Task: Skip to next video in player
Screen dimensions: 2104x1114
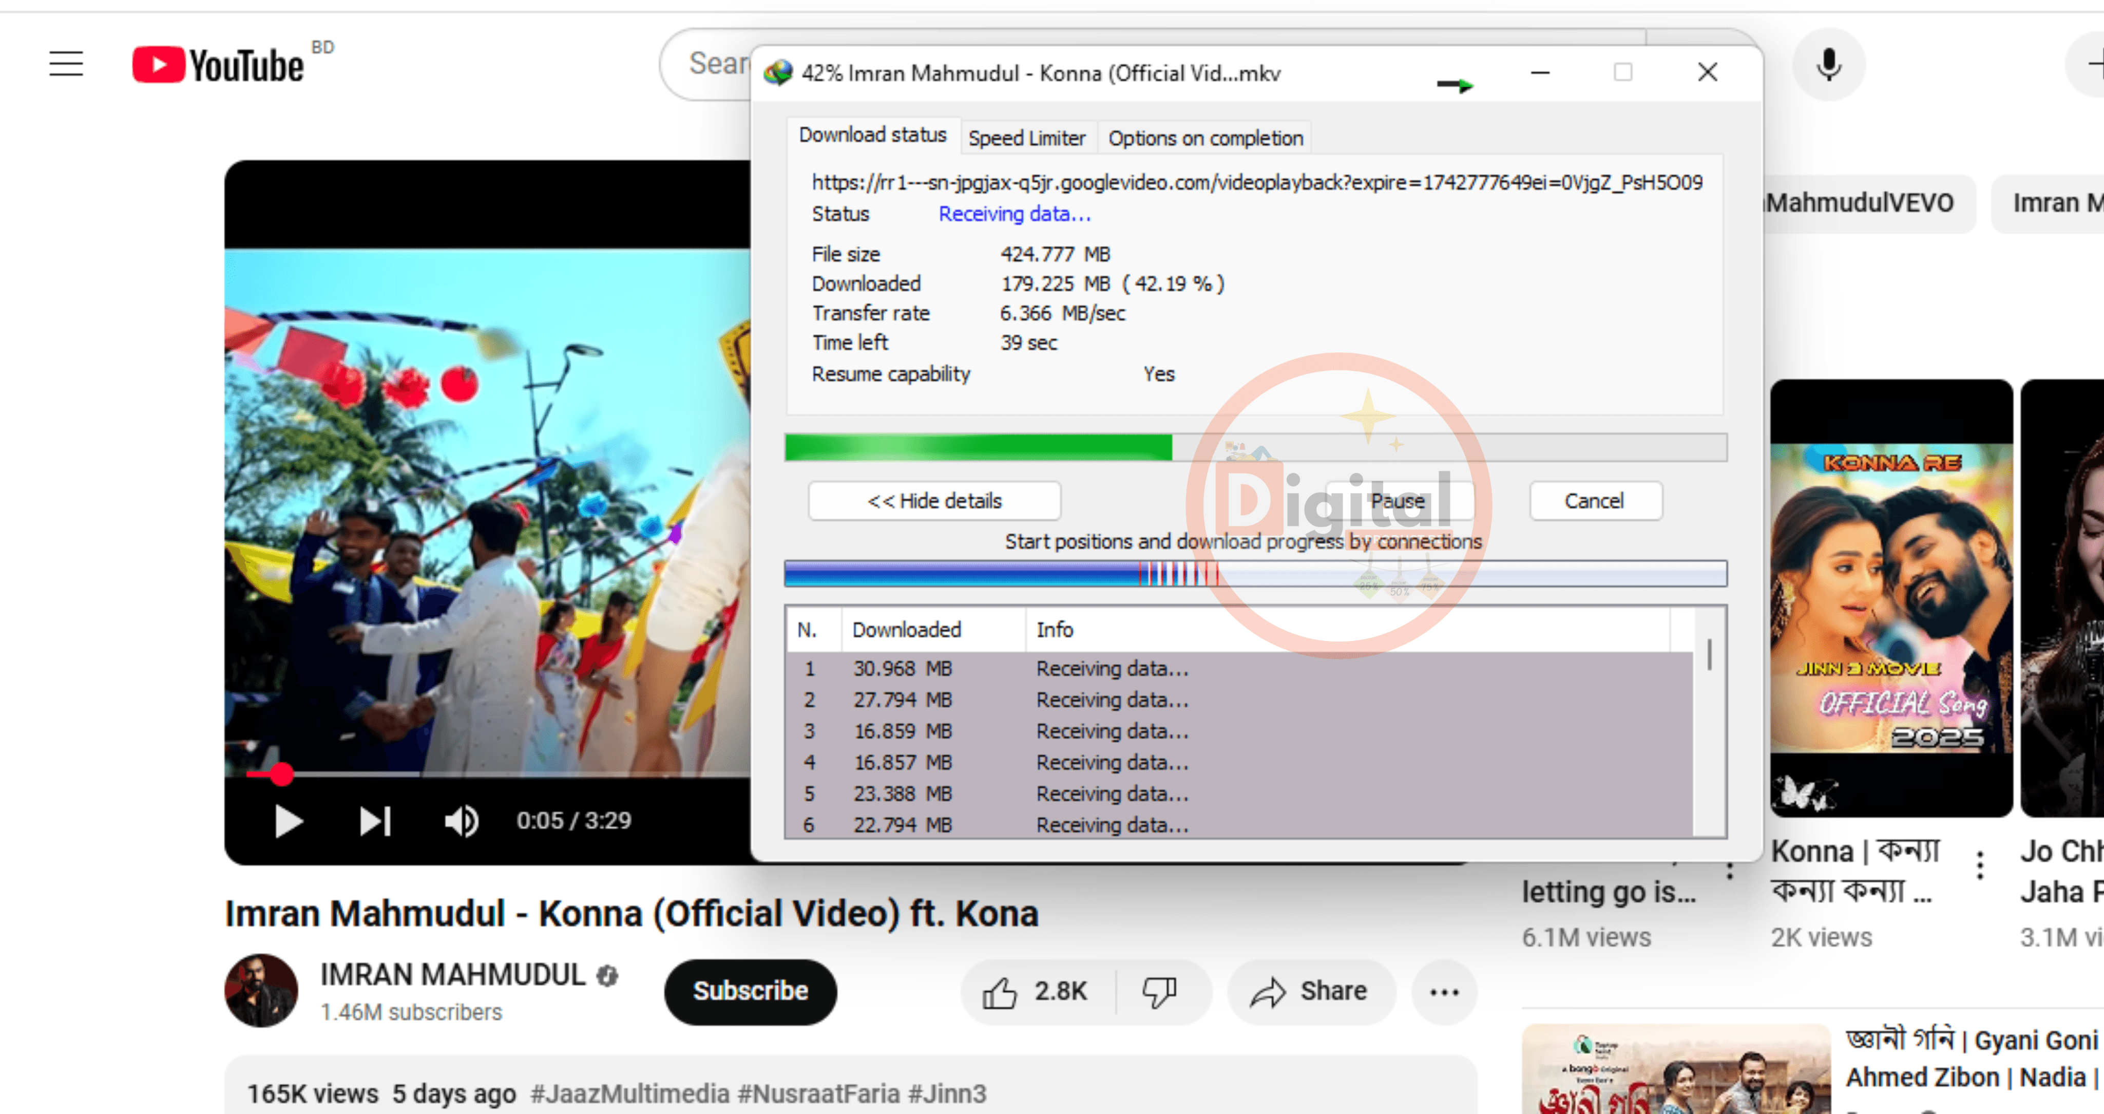Action: pos(375,821)
